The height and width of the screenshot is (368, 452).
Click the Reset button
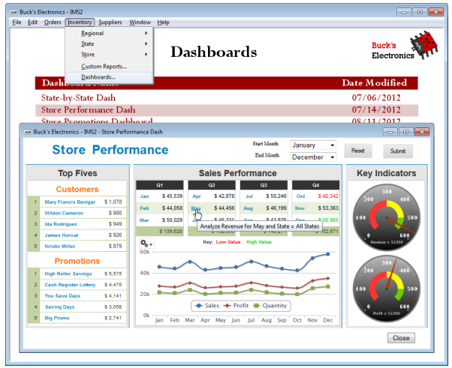(x=357, y=151)
